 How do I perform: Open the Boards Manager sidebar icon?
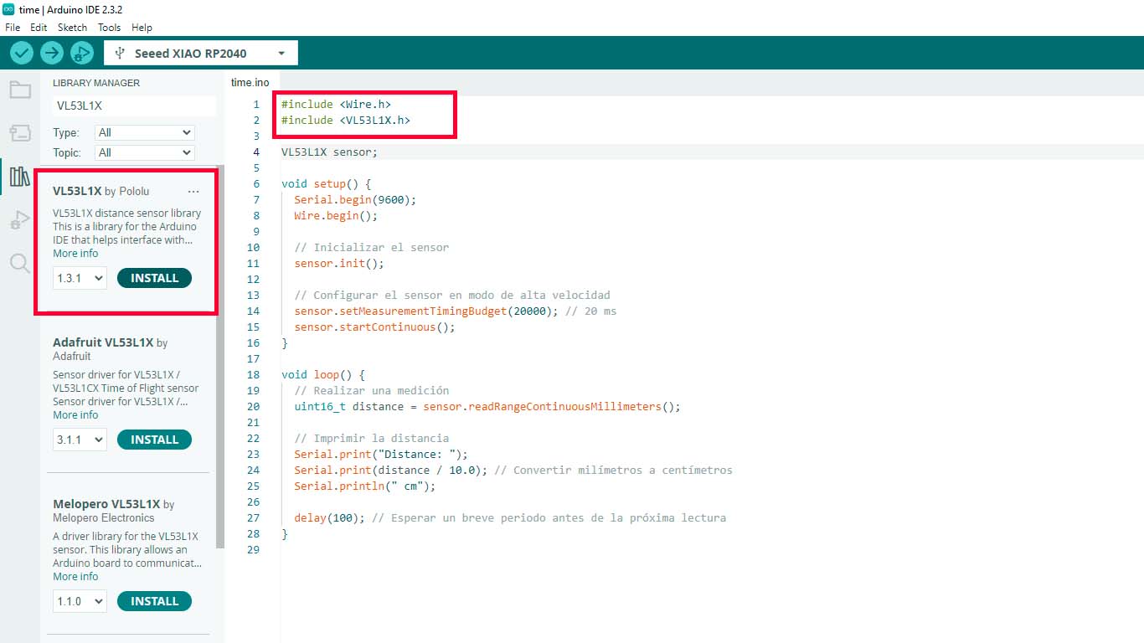tap(20, 132)
